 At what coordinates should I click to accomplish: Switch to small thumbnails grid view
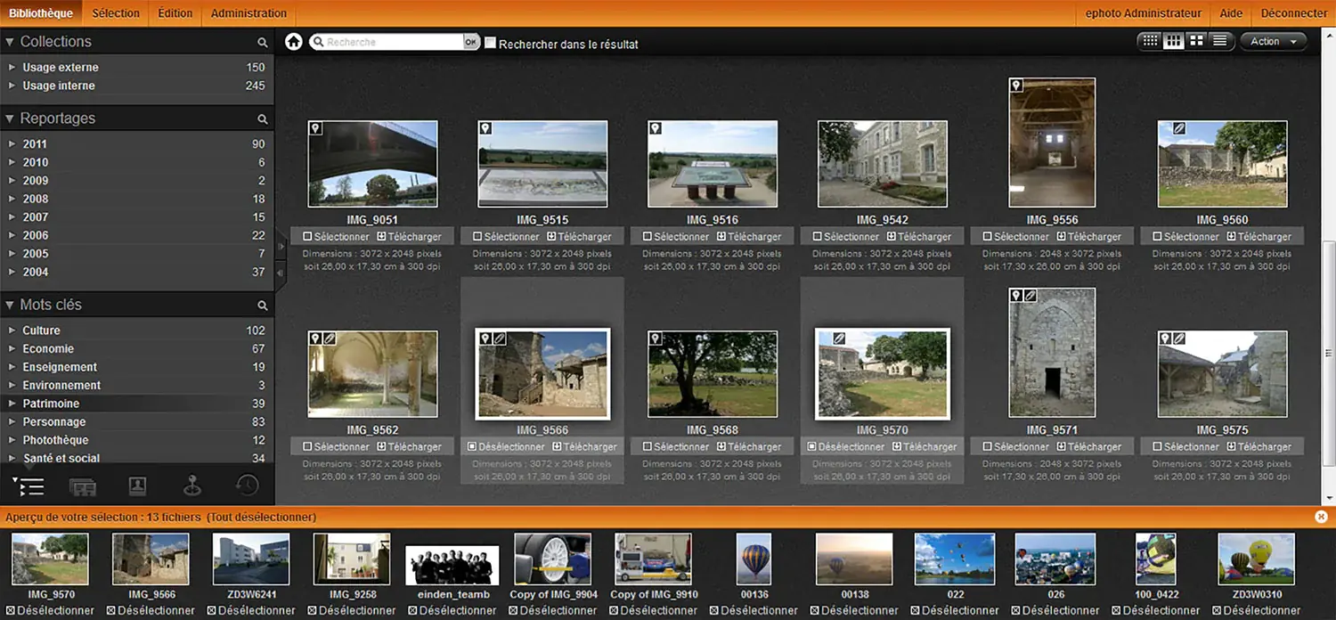click(1151, 41)
